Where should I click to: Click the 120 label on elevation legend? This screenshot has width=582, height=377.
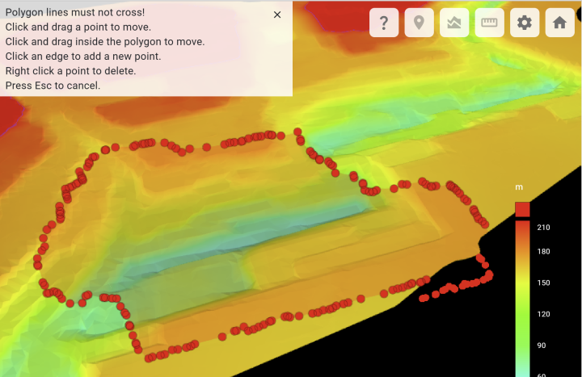(543, 314)
